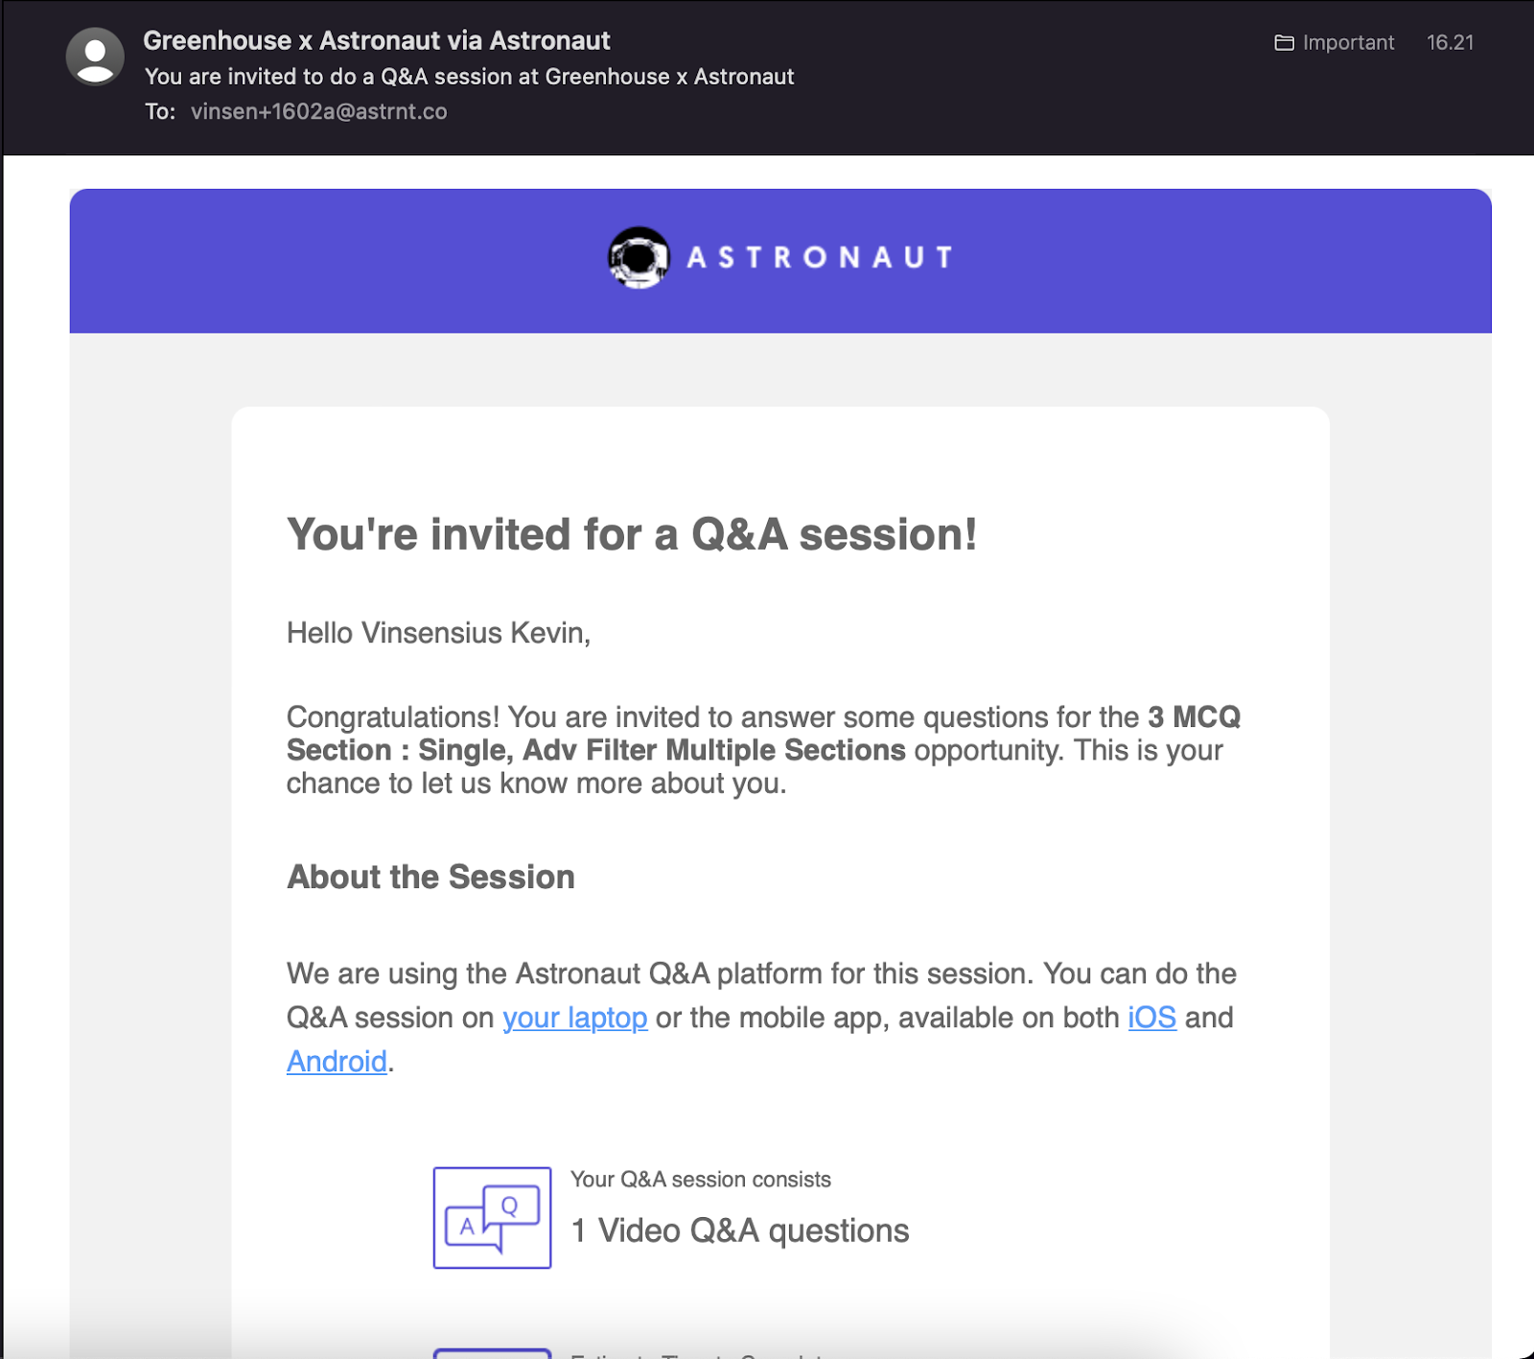Click recipient address vinsen+1602a@astrnt.co
The width and height of the screenshot is (1534, 1359).
click(319, 111)
